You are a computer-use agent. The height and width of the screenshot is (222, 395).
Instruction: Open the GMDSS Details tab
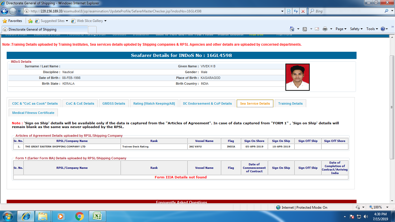(x=114, y=103)
